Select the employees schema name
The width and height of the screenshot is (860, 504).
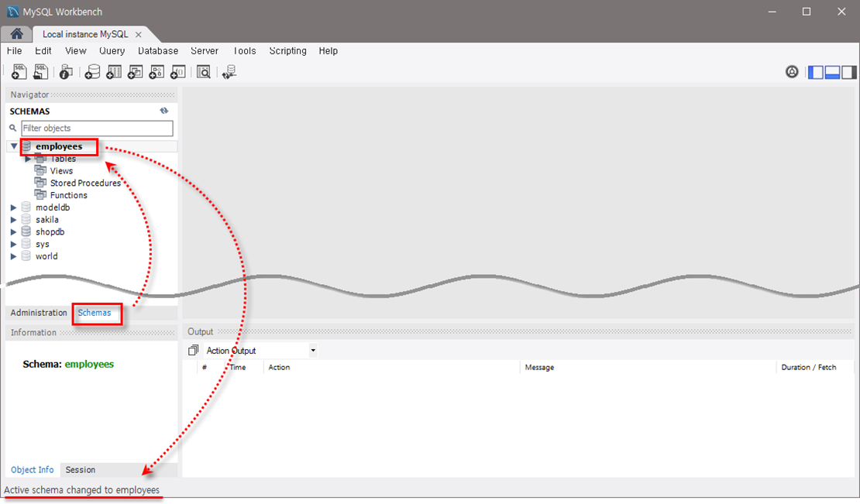(x=59, y=146)
